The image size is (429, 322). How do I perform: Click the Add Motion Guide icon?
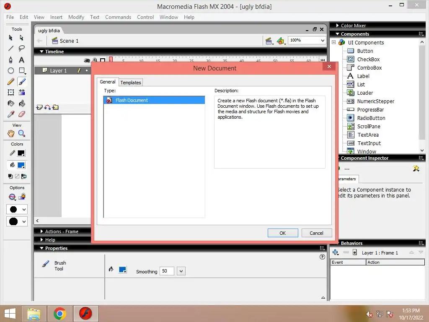click(x=47, y=107)
